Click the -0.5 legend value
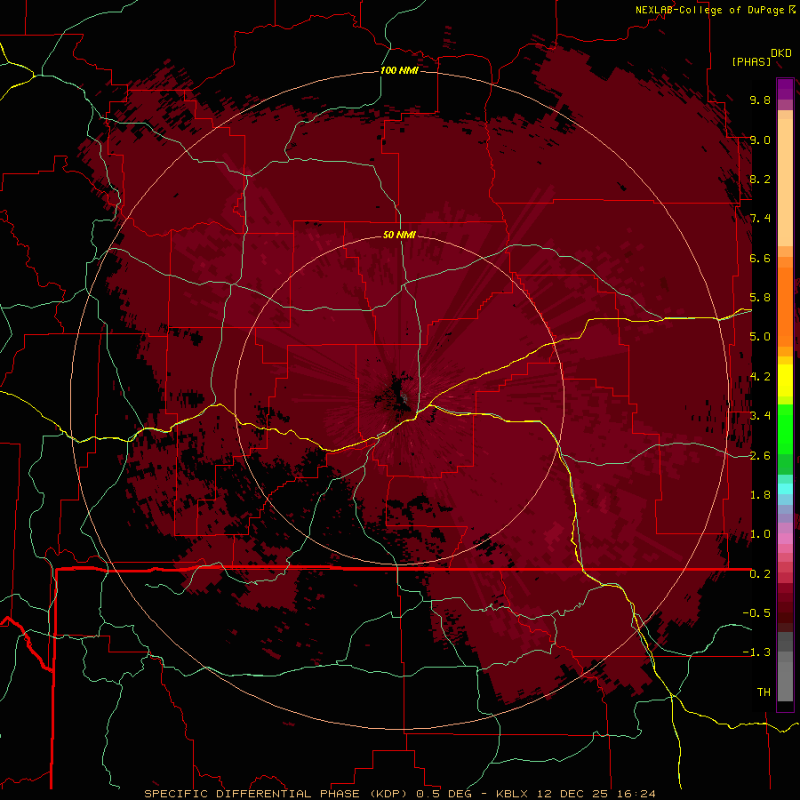The width and height of the screenshot is (800, 800). tap(756, 613)
